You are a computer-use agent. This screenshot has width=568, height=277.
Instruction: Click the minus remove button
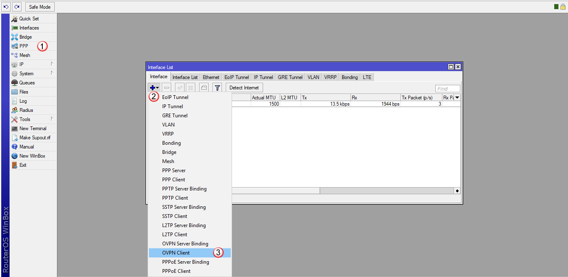point(167,88)
